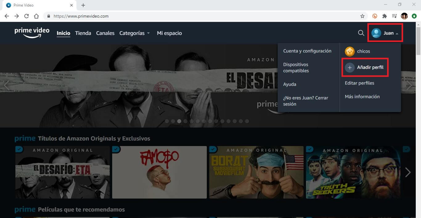The height and width of the screenshot is (218, 421).
Task: Advance the hero banner to the next slide
Action: pos(409,86)
